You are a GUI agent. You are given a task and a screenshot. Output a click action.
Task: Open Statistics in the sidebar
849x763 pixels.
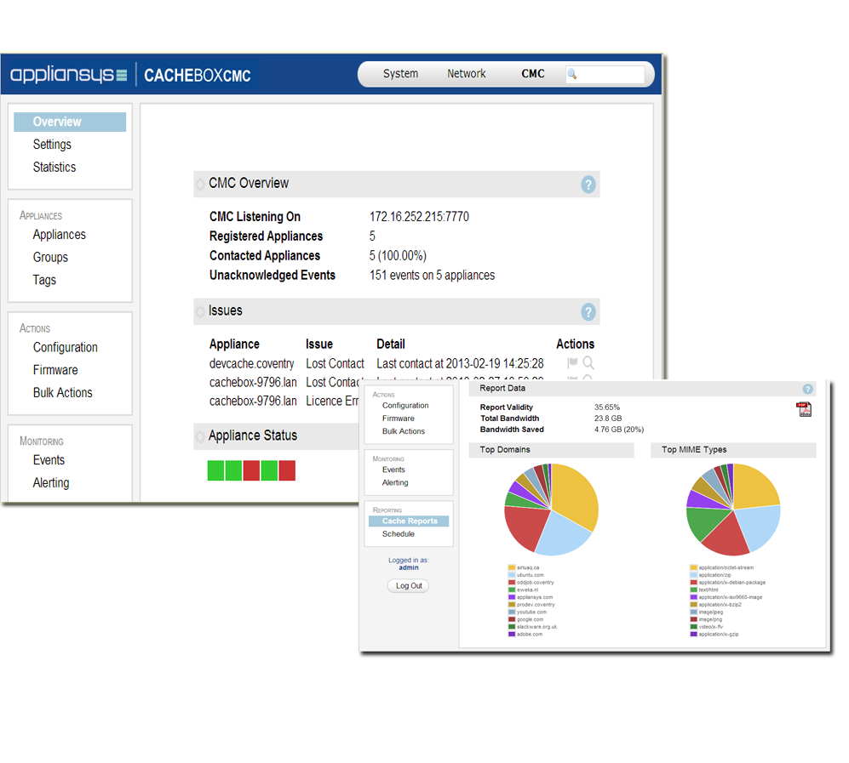tap(54, 167)
